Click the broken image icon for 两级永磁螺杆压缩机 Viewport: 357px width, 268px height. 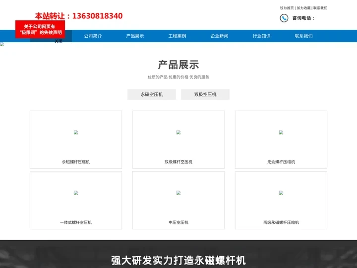[281, 193]
